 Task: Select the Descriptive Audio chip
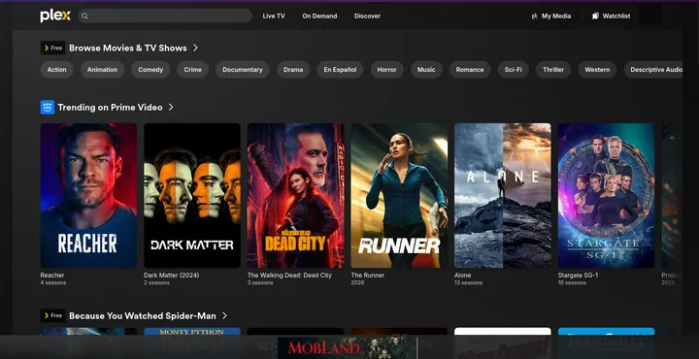coord(653,70)
